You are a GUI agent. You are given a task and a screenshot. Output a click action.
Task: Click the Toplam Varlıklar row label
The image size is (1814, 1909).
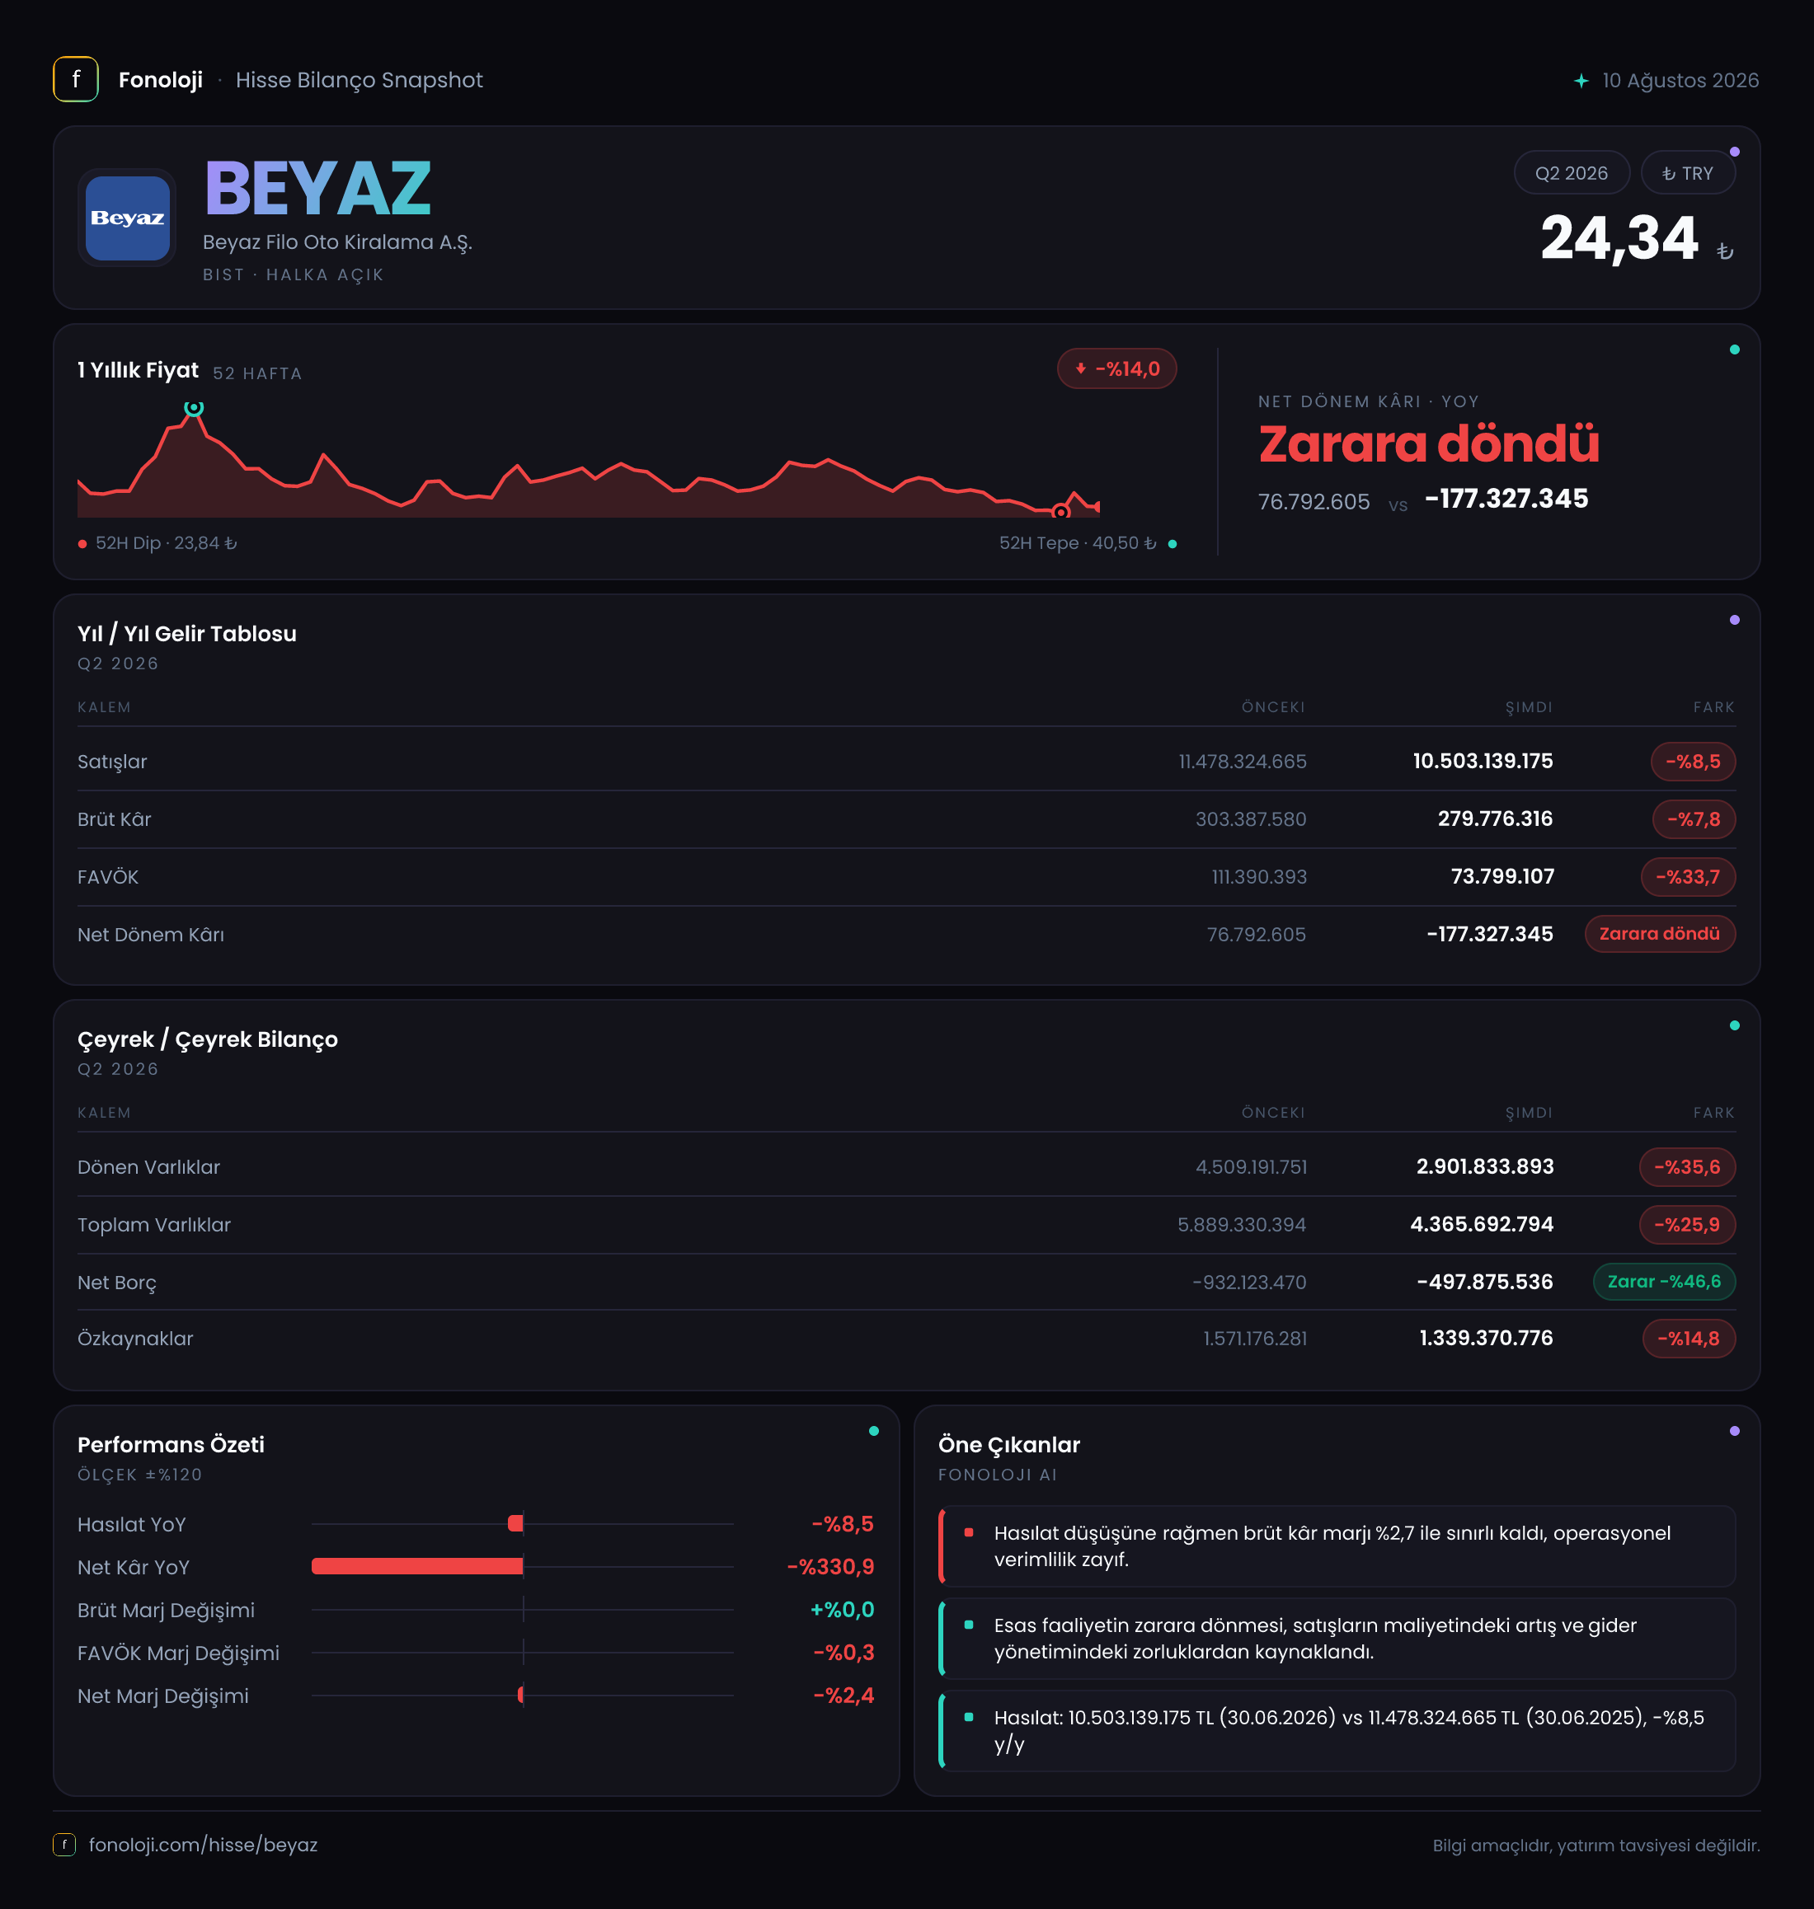[155, 1225]
